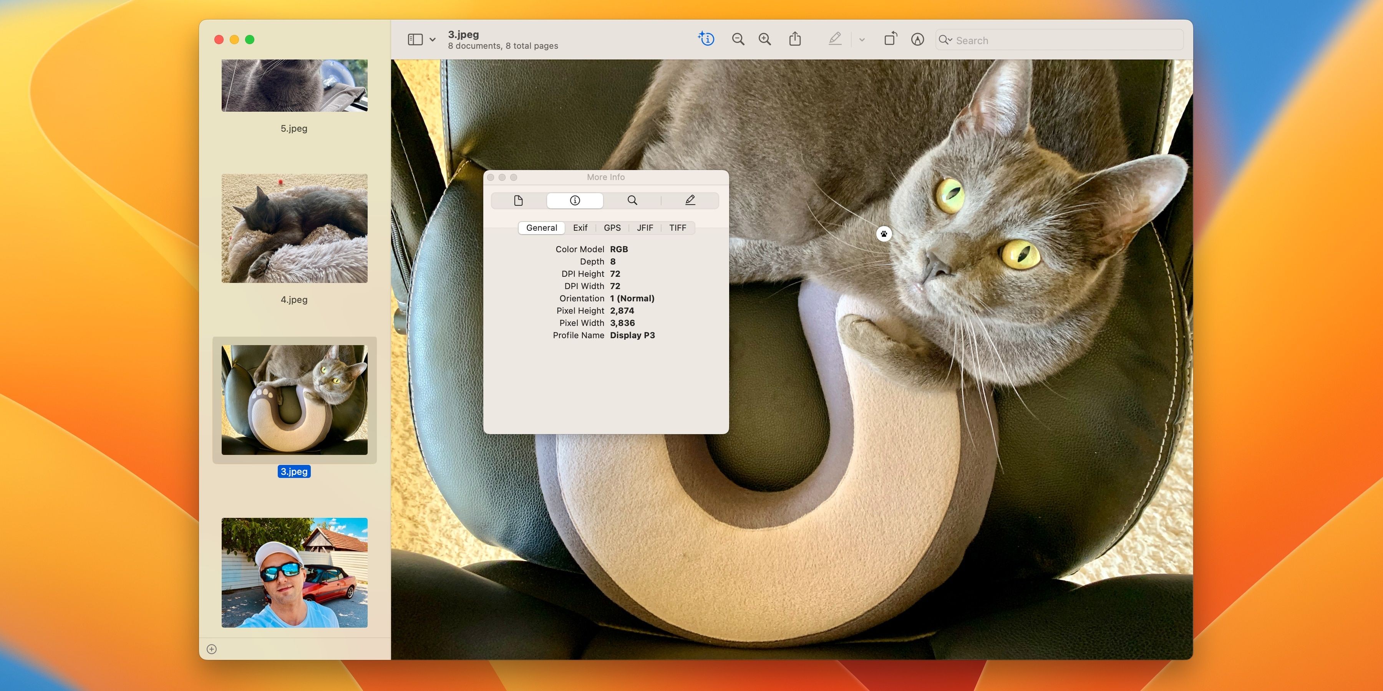Click the 3.jpeg window title

[x=463, y=34]
